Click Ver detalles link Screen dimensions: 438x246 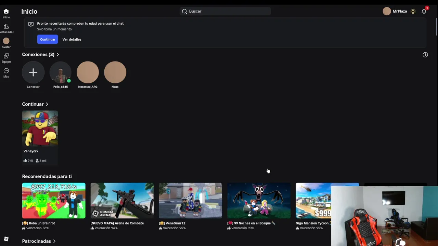click(72, 39)
